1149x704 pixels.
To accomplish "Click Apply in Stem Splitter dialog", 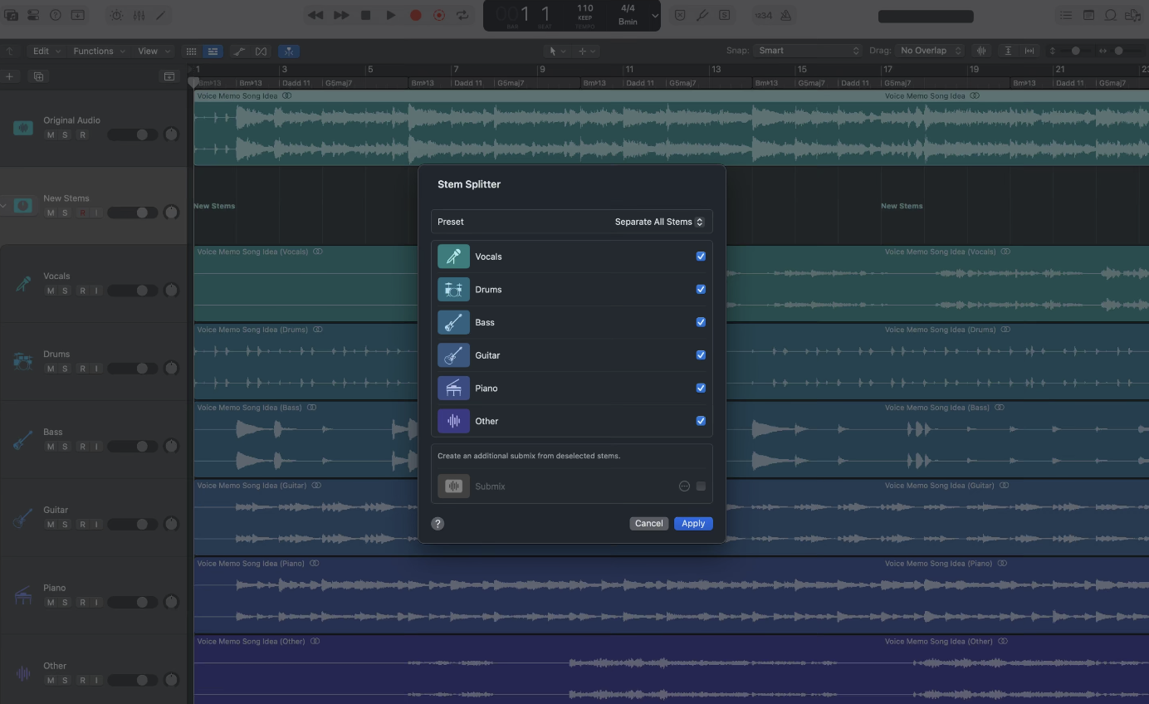I will (693, 523).
